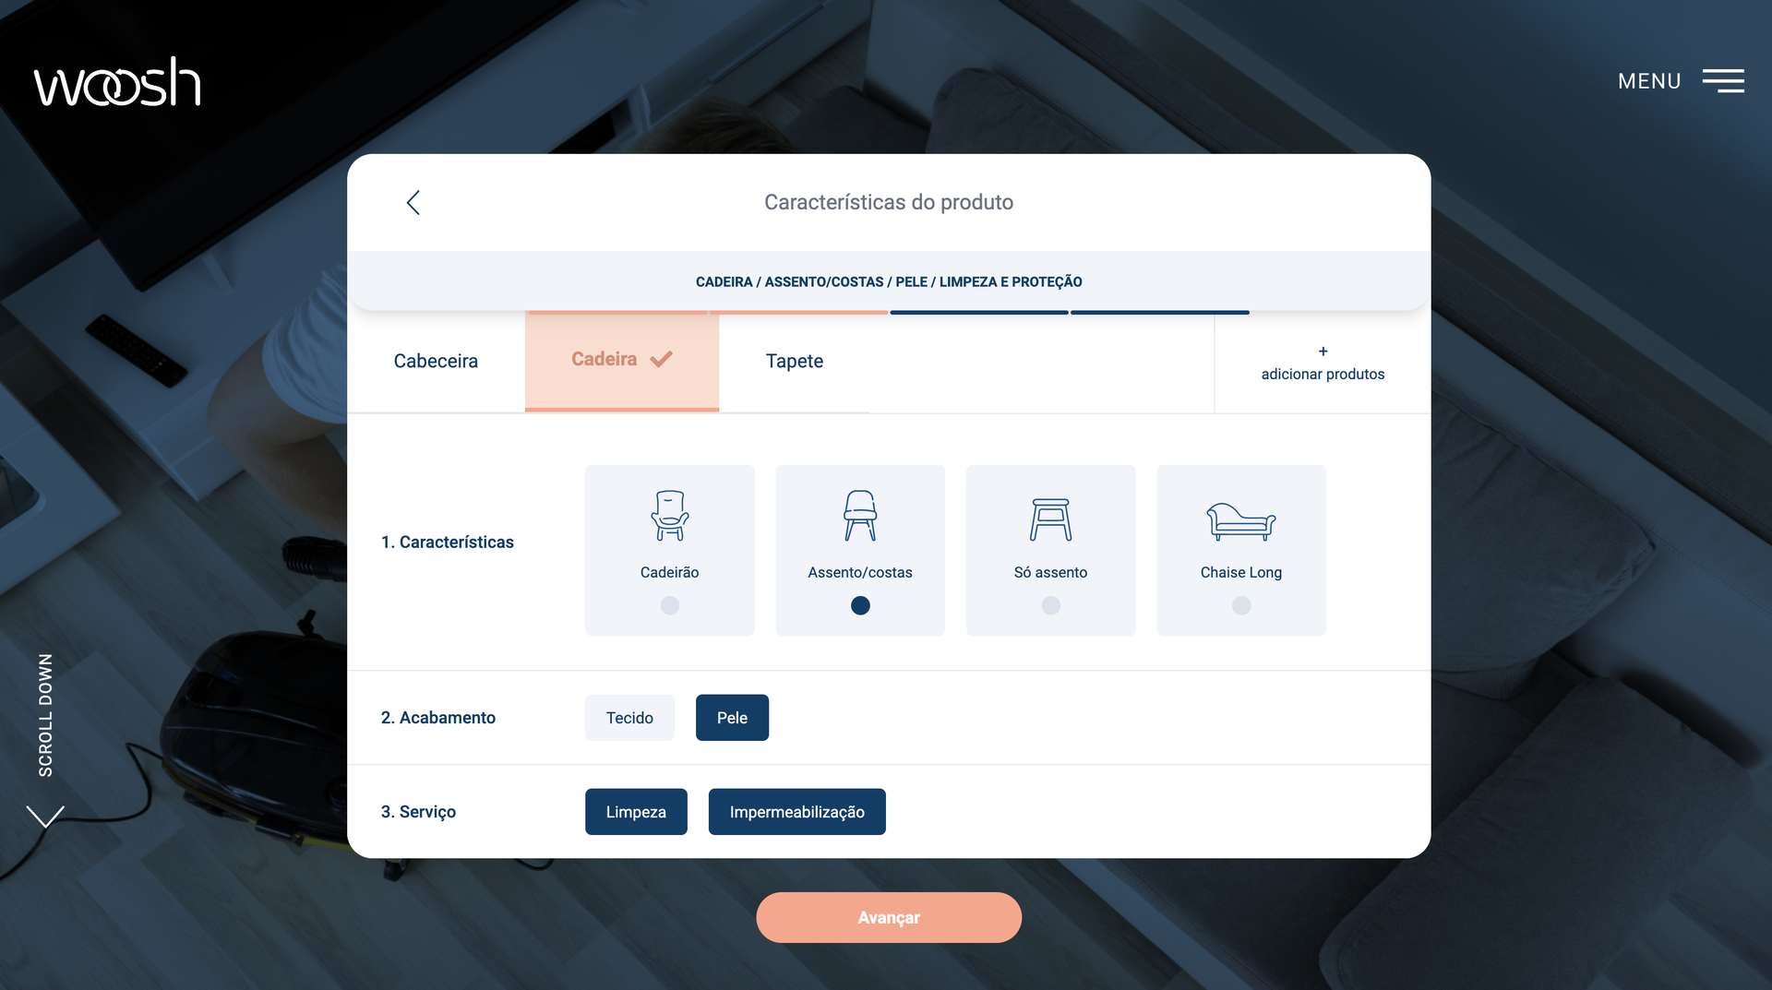This screenshot has height=990, width=1772.
Task: Click the Cadeirão label
Action: pos(670,572)
